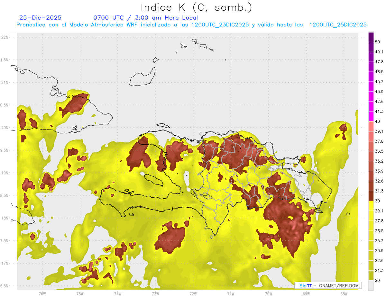Pick the dark brown swatch between 30 and 31.3
The height and width of the screenshot is (298, 386).
[371, 196]
